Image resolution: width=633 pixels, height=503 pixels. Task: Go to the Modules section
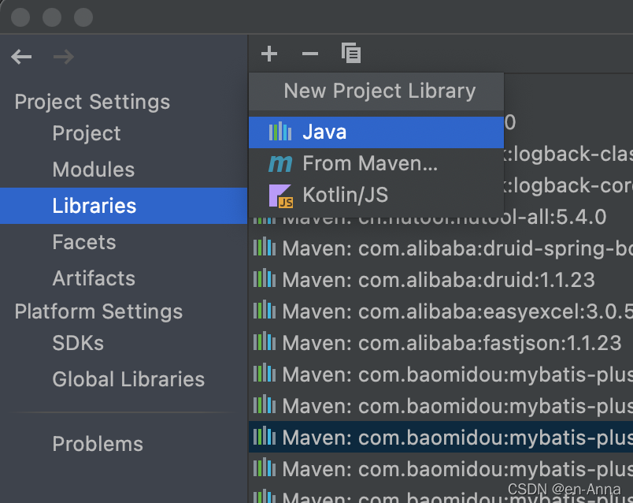124,170
